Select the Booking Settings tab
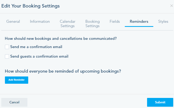 click(92, 24)
